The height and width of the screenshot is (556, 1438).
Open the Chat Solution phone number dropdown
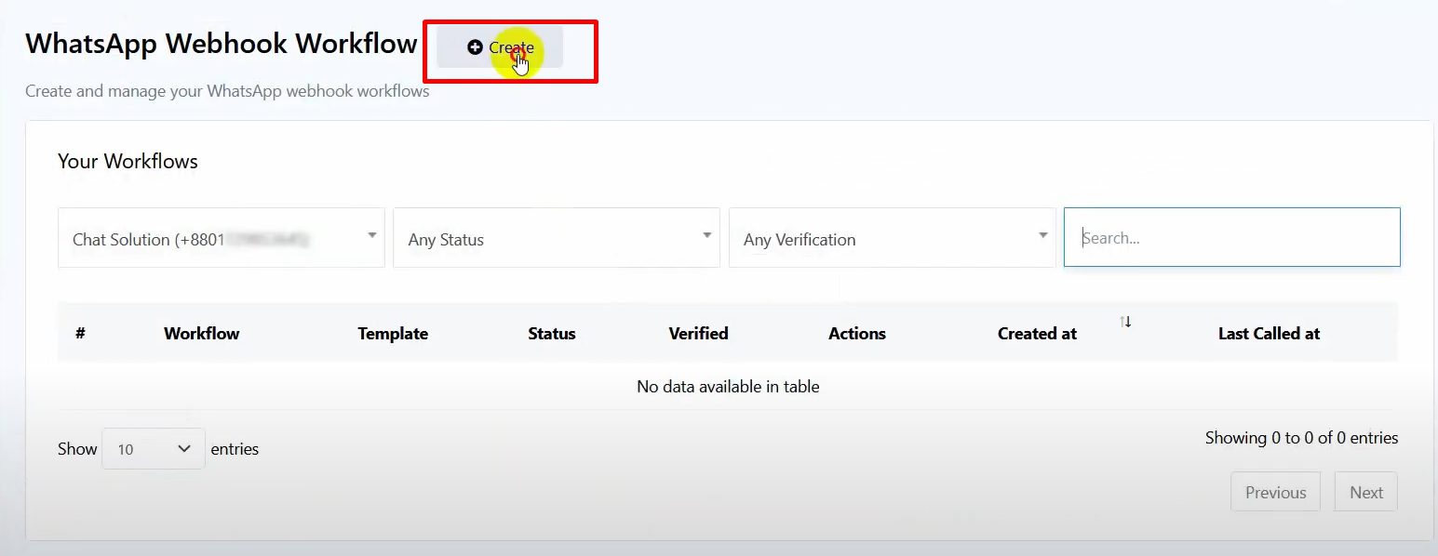(x=222, y=238)
